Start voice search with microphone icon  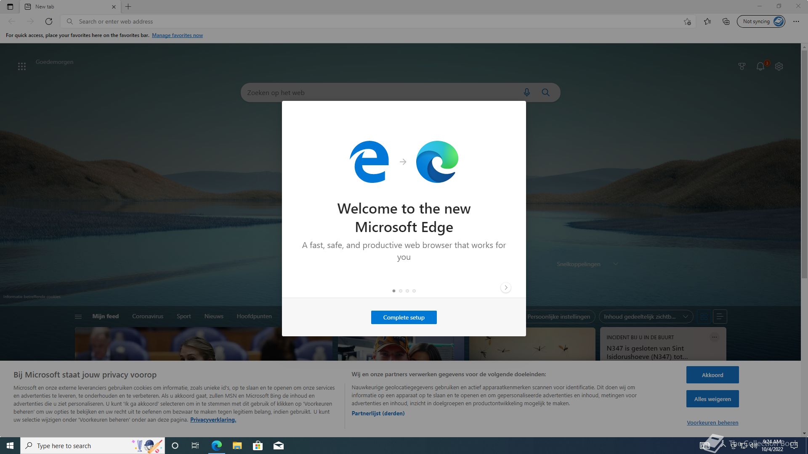click(527, 92)
